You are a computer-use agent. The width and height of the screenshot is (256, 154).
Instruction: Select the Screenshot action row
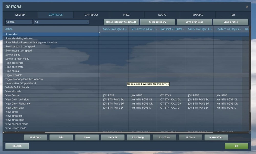tap(50, 34)
